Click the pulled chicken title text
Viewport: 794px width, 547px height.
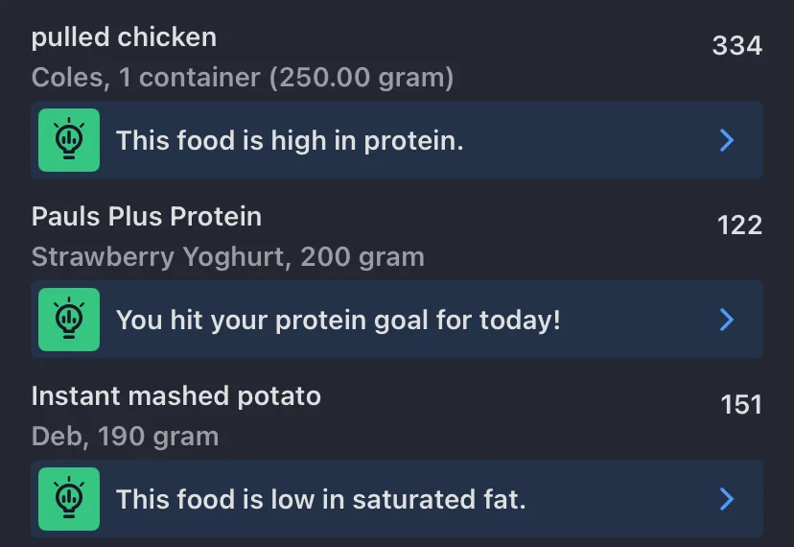coord(124,37)
